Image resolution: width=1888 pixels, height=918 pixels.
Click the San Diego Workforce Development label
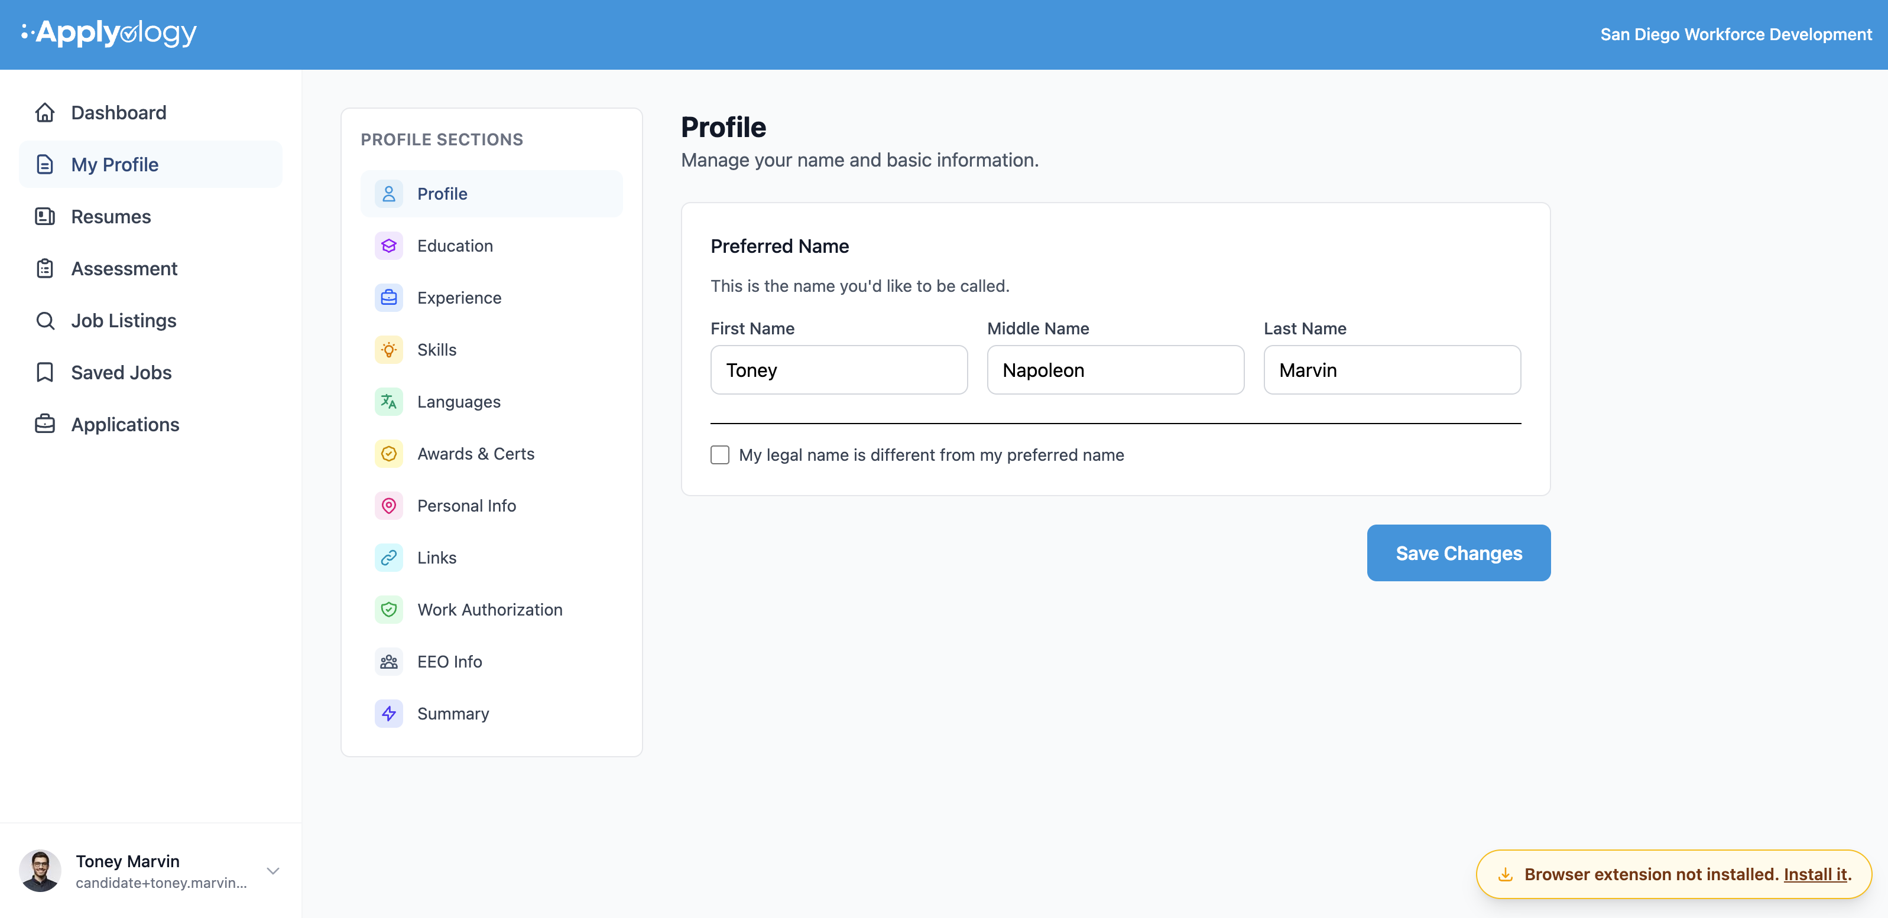coord(1735,34)
